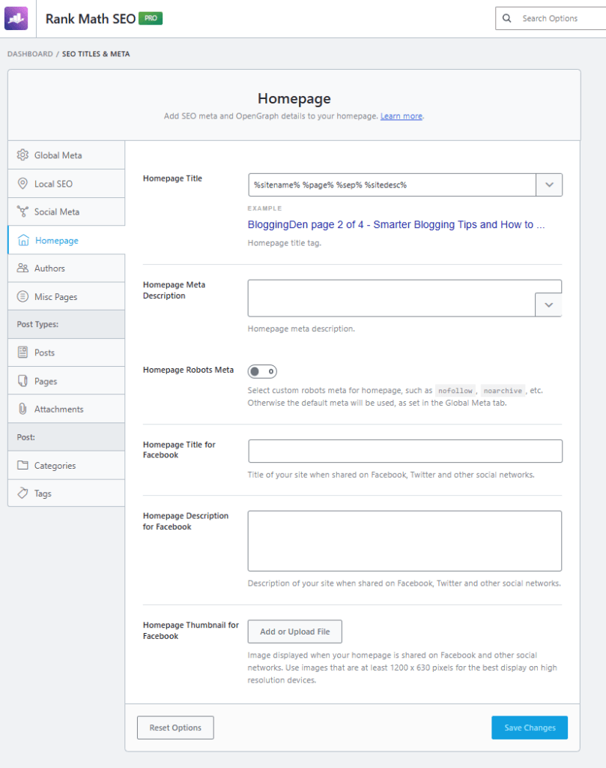Click the Posts document icon
This screenshot has height=768, width=606.
(x=22, y=352)
